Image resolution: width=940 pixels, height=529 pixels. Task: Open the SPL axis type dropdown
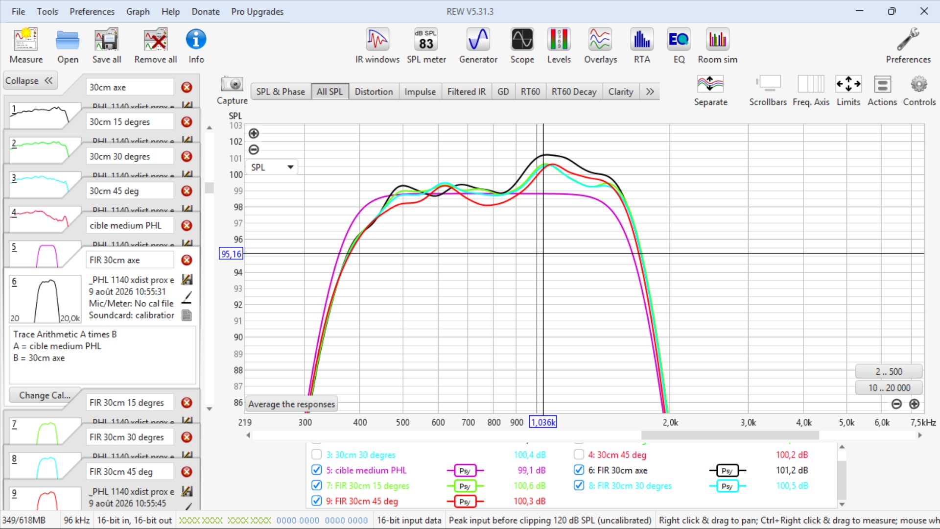coord(272,167)
